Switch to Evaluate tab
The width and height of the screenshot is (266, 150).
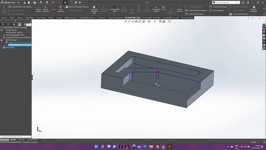(x=59, y=17)
